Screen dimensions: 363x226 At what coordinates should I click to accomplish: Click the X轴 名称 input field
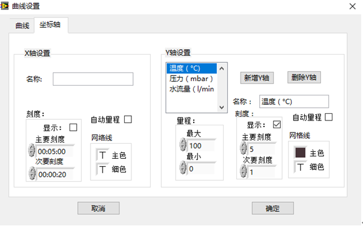click(93, 79)
